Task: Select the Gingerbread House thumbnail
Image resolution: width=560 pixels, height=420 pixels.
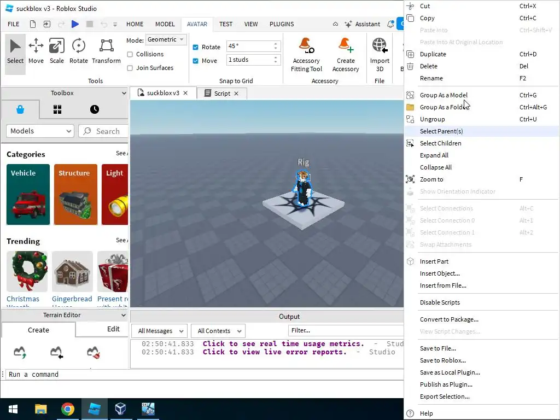Action: tap(72, 271)
